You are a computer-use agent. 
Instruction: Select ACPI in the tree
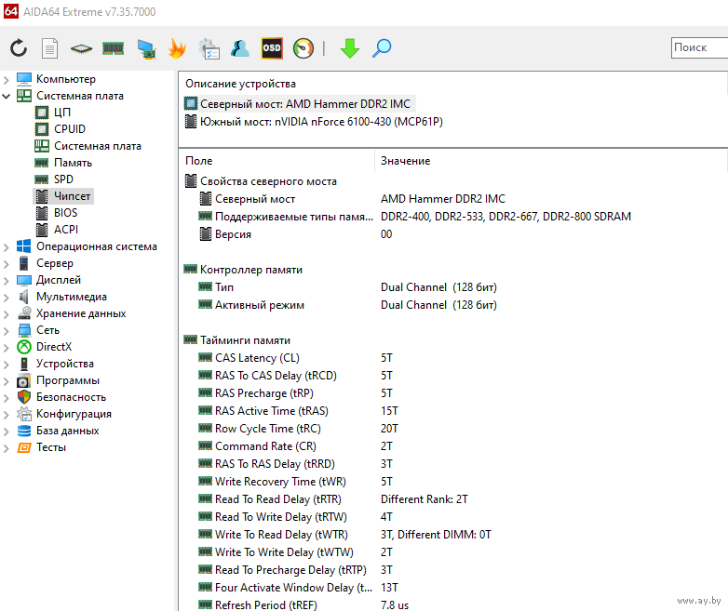pyautogui.click(x=66, y=229)
